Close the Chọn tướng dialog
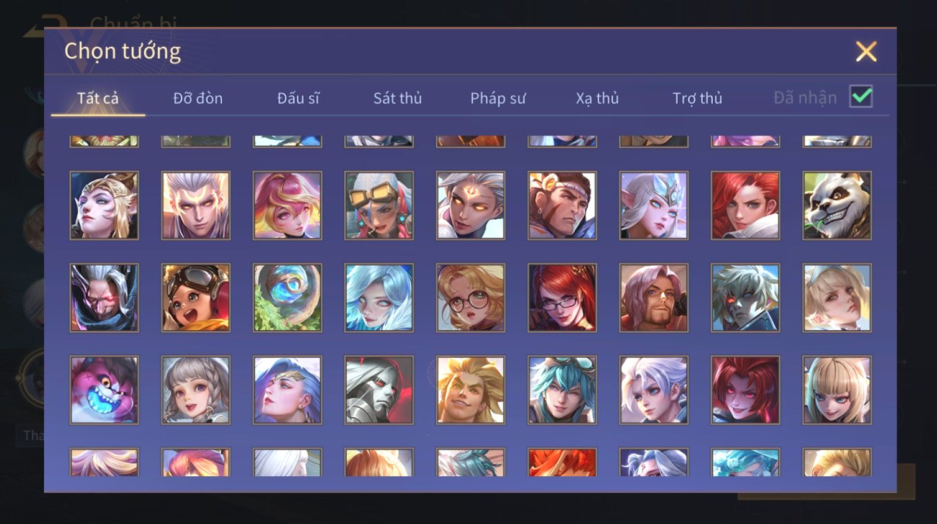The image size is (937, 524). [x=866, y=52]
